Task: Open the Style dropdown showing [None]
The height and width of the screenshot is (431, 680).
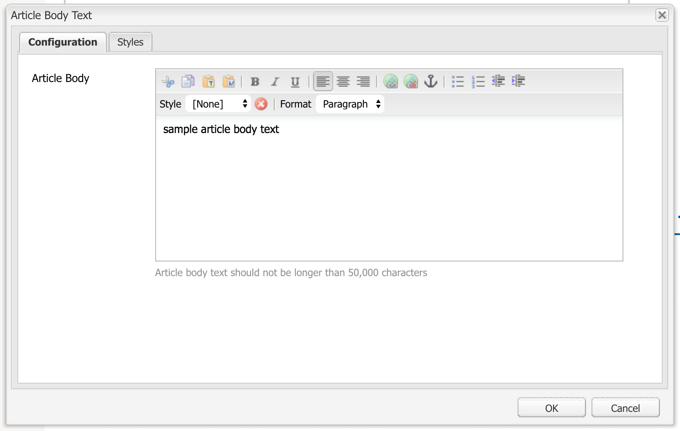Action: coord(218,103)
